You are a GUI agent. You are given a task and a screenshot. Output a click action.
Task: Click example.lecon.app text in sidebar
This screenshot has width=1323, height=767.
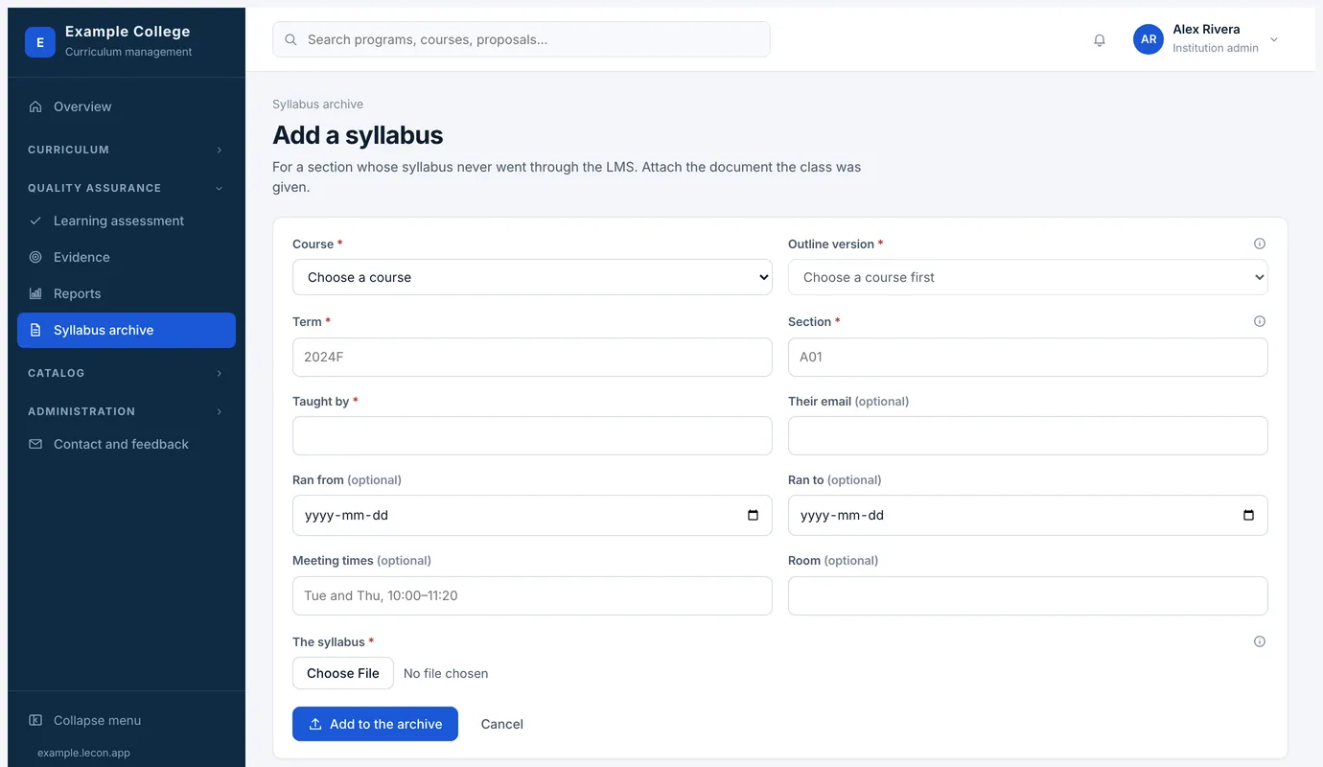83,753
